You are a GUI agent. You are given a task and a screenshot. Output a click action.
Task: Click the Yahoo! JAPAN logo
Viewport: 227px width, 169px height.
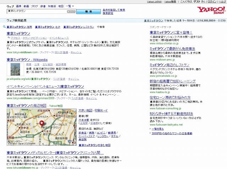(211, 10)
